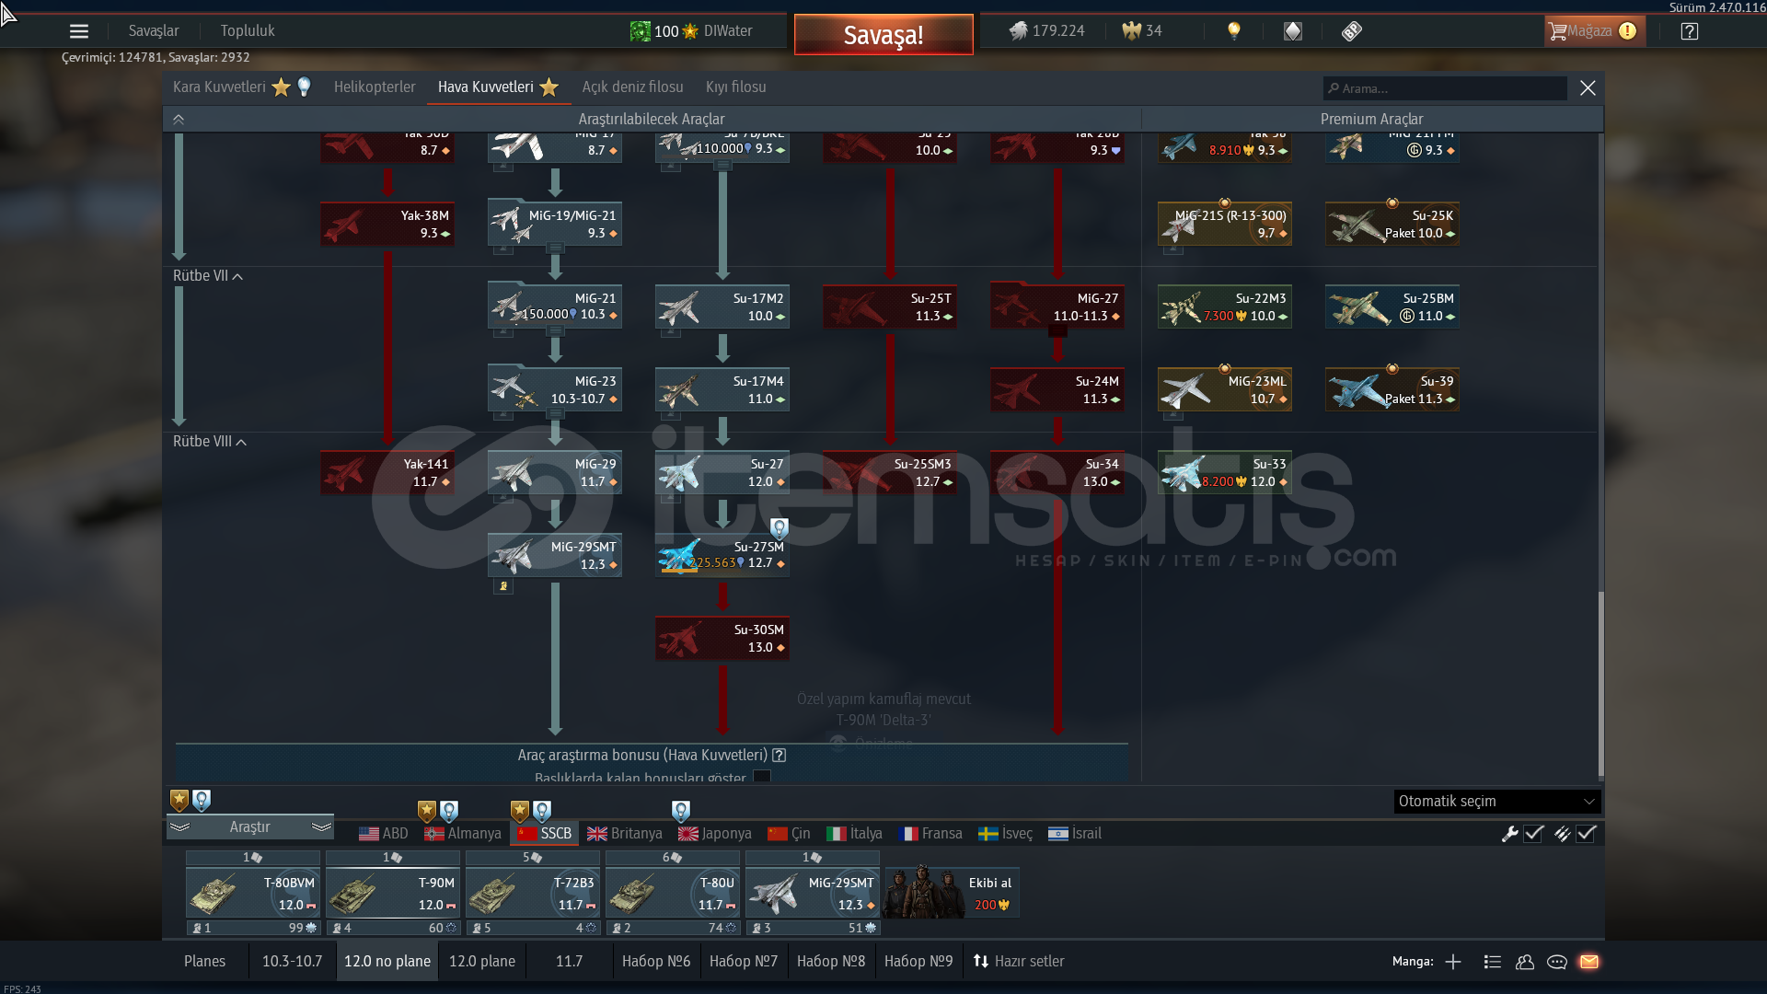The height and width of the screenshot is (994, 1767).
Task: Select the Su-30SM aircraft card
Action: click(722, 639)
